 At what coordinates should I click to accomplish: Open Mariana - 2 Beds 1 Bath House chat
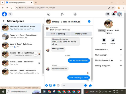click(21, 72)
